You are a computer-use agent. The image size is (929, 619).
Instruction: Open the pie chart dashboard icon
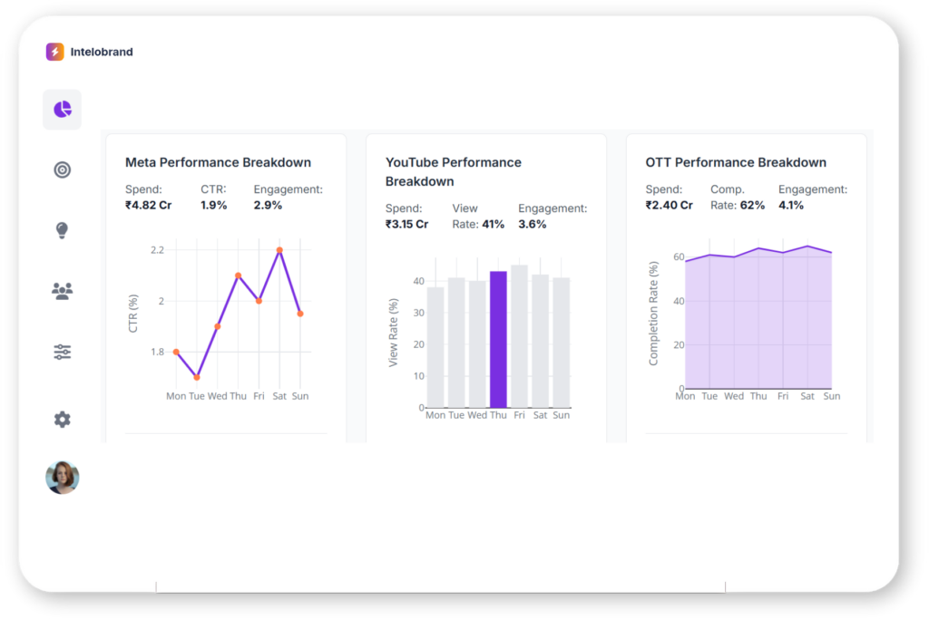(x=62, y=110)
